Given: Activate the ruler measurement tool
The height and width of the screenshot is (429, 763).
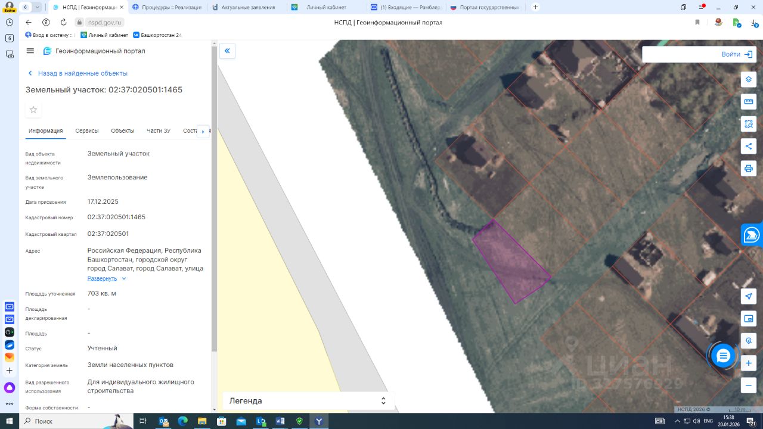Looking at the screenshot, I should tap(749, 102).
